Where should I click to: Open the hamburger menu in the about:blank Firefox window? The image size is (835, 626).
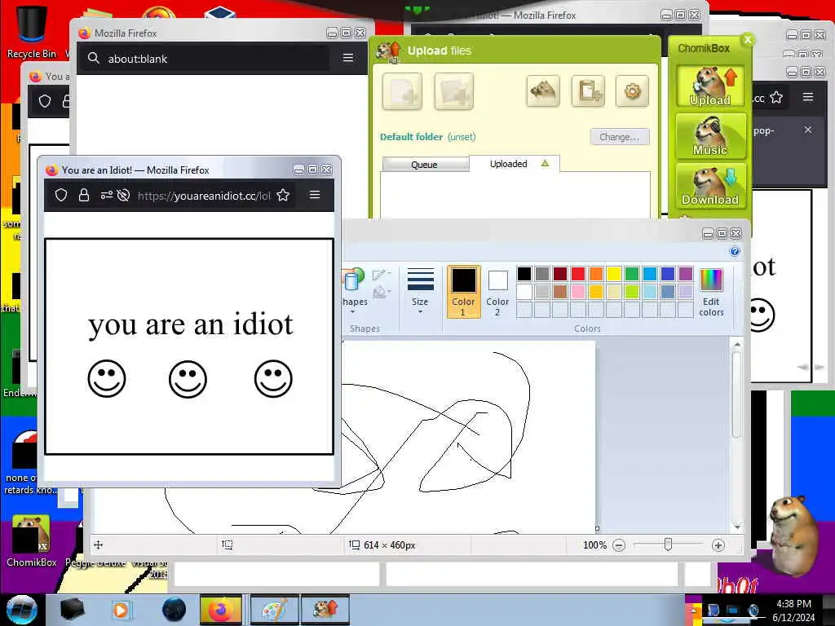[x=347, y=58]
